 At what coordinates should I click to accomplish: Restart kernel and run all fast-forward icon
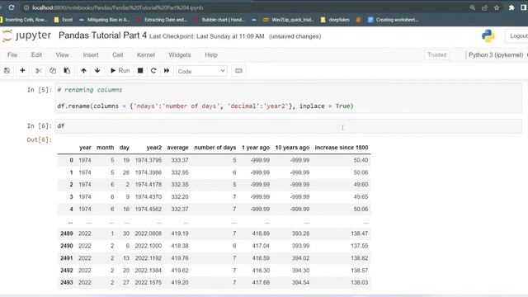(x=167, y=71)
